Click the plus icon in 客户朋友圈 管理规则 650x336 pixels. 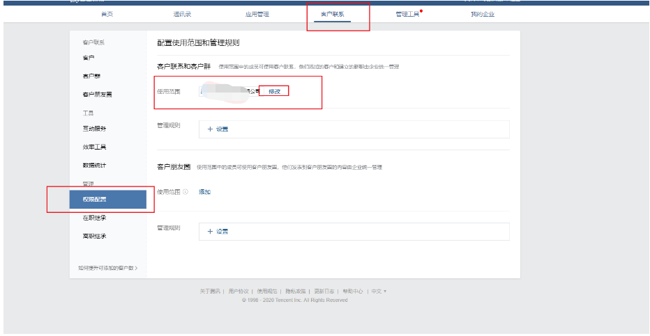pyautogui.click(x=210, y=232)
